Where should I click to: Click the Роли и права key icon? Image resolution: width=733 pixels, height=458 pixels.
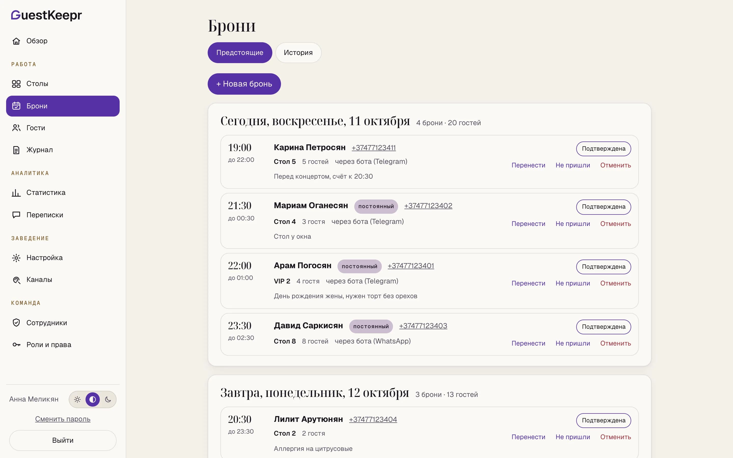click(x=16, y=345)
